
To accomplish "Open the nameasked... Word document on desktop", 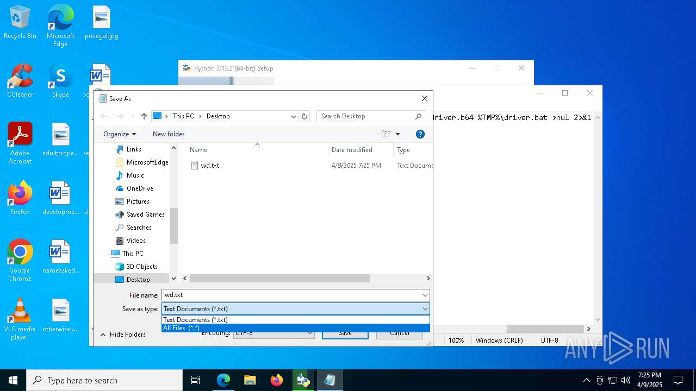I will pyautogui.click(x=60, y=257).
